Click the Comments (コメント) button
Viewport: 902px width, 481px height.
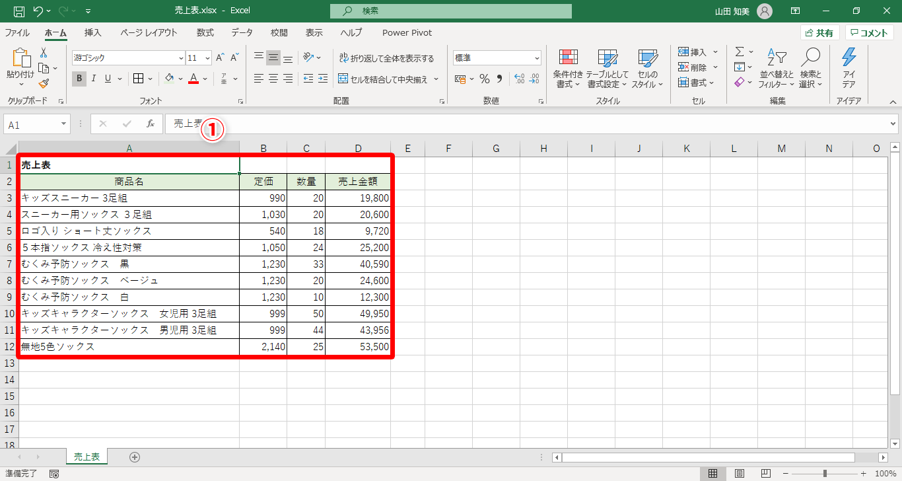(869, 33)
